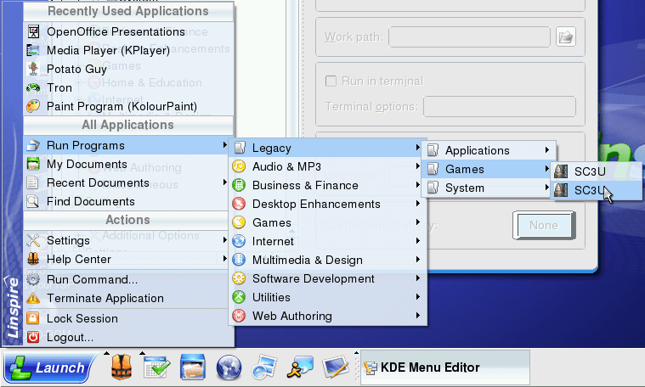Click the Launch button in the taskbar

(x=48, y=367)
